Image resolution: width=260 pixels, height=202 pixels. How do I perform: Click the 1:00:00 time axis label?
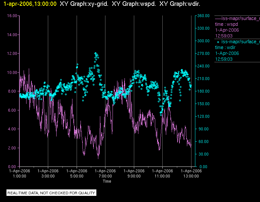click(x=20, y=176)
